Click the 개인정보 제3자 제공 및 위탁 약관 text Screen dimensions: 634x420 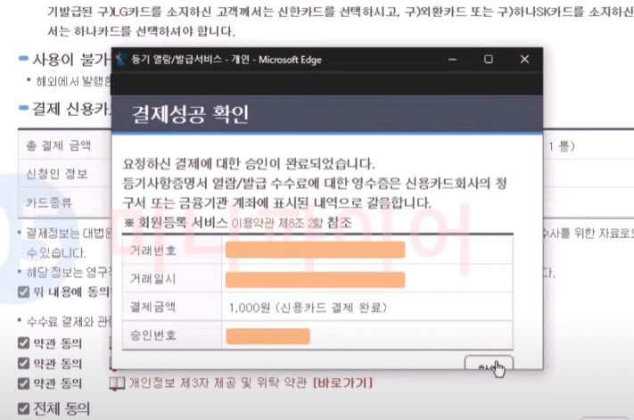[x=218, y=383]
